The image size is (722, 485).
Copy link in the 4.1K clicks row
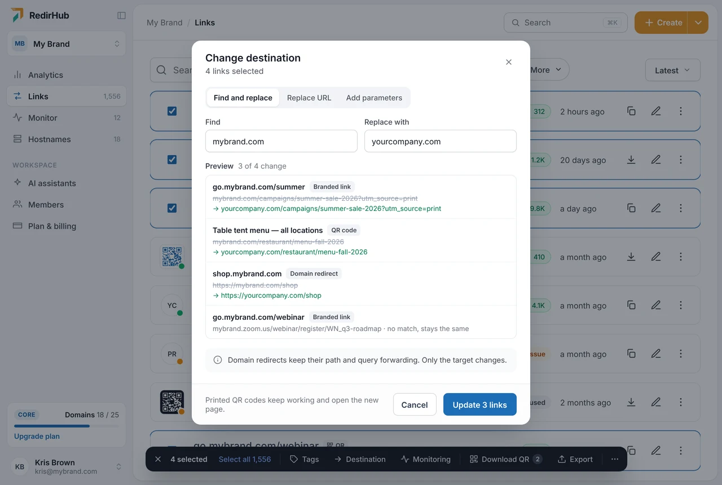pos(631,305)
